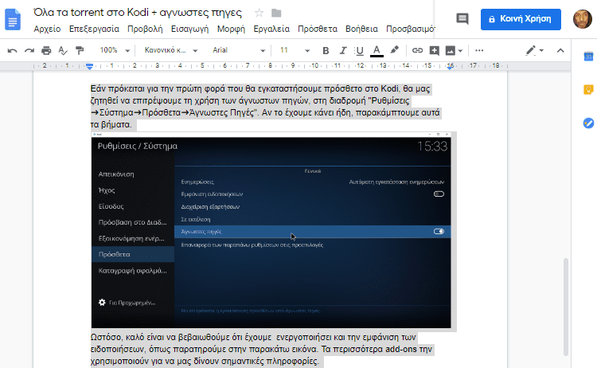Click the 'Απεικόνιση' entry in Kodi image
Viewport: 597px width, 368px height.
point(116,174)
